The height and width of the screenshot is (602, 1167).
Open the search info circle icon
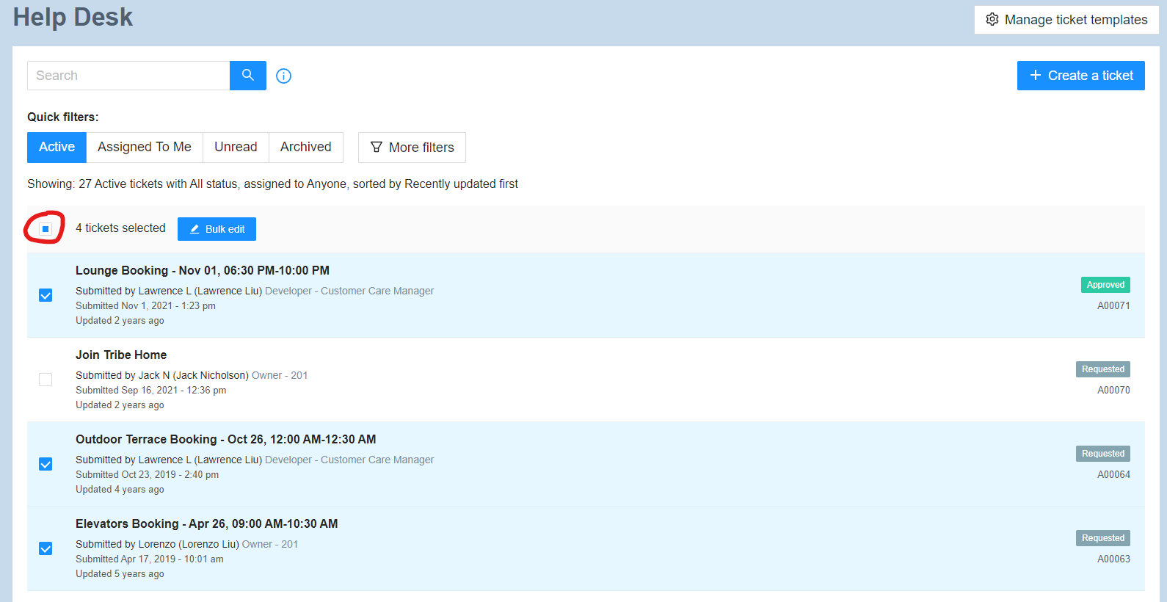coord(284,76)
